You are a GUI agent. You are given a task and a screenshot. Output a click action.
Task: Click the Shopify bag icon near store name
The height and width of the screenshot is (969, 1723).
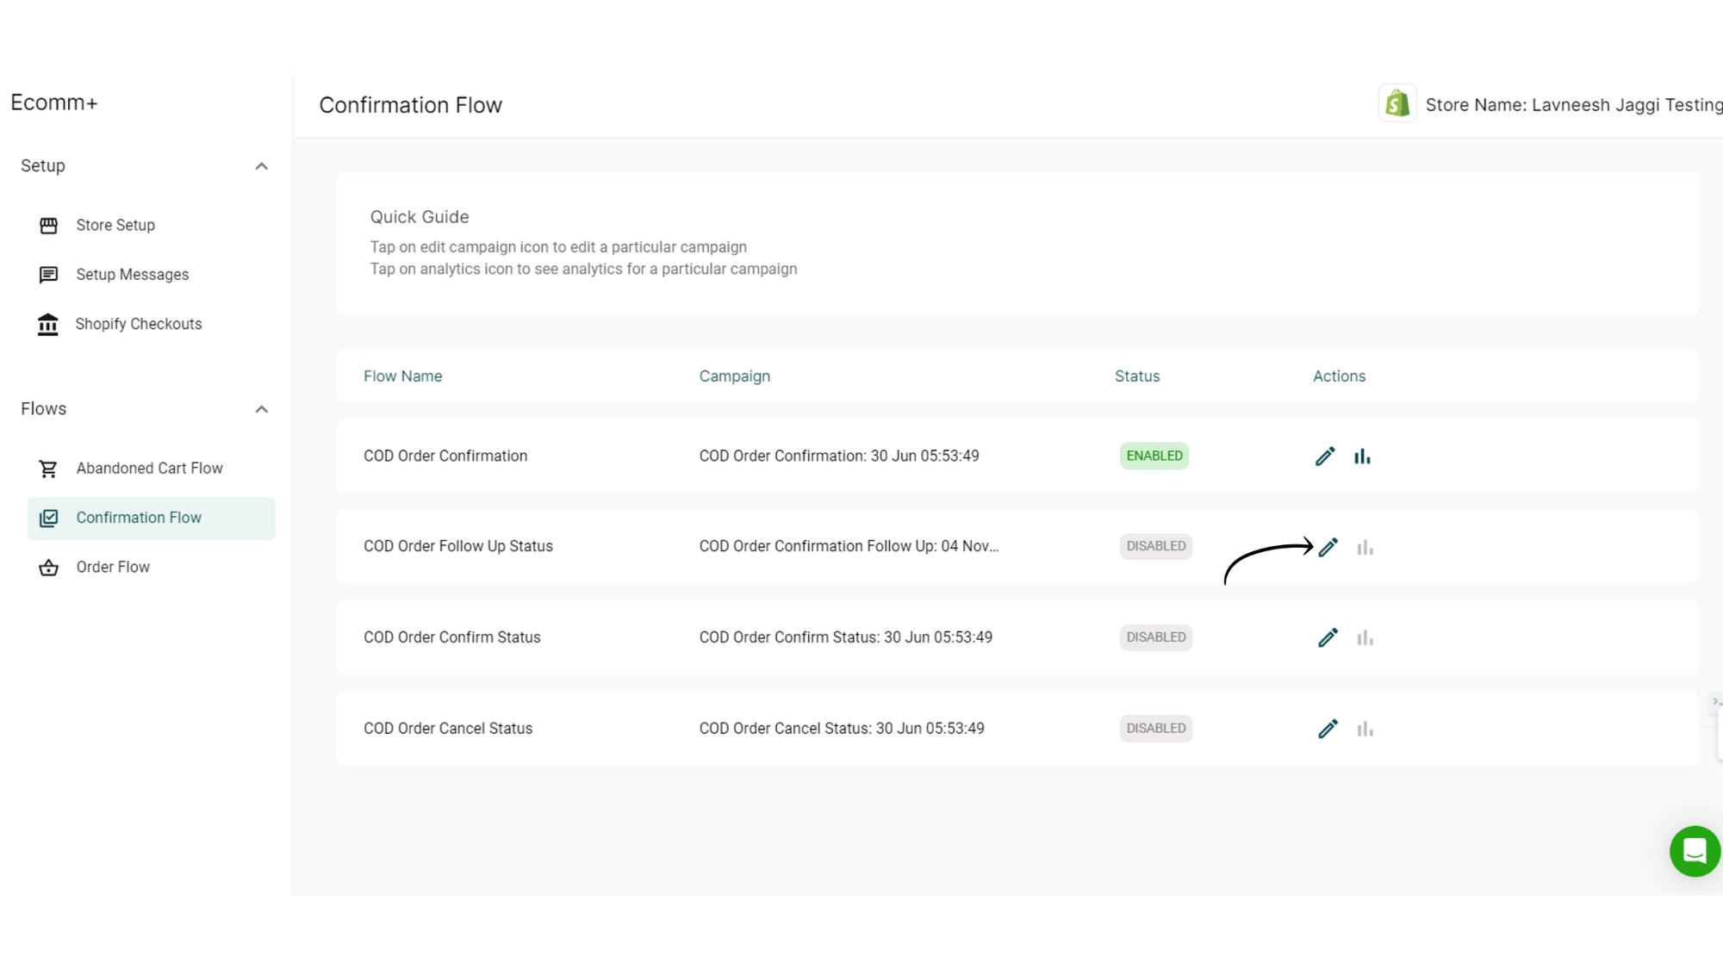(x=1397, y=102)
